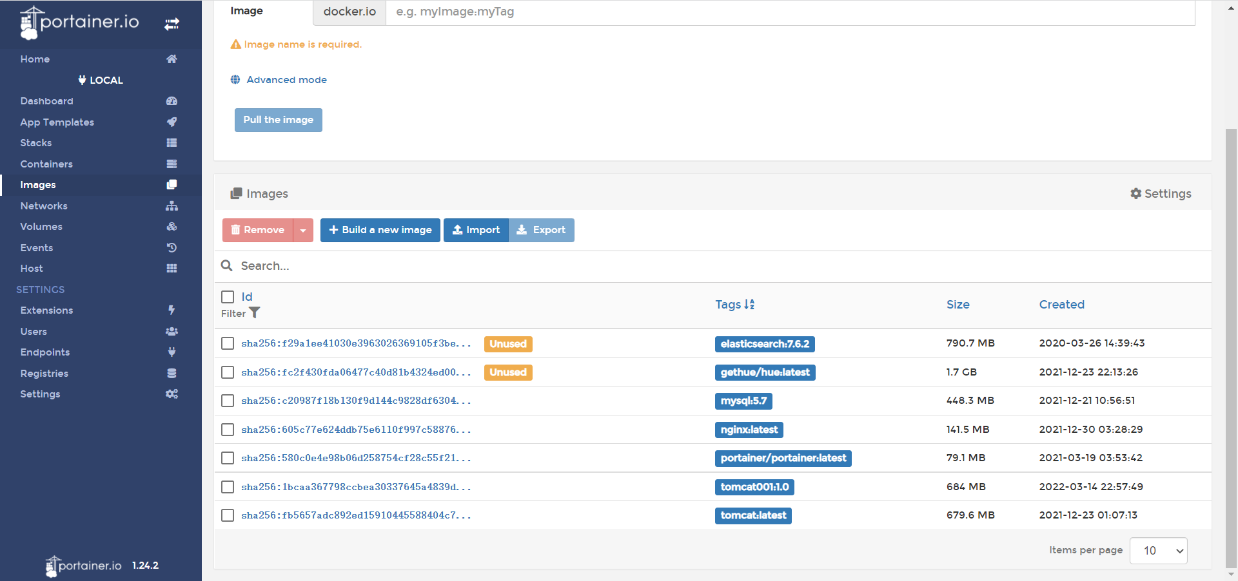Screen dimensions: 1238x581
Task: Tick the select-all images checkbox
Action: click(228, 297)
